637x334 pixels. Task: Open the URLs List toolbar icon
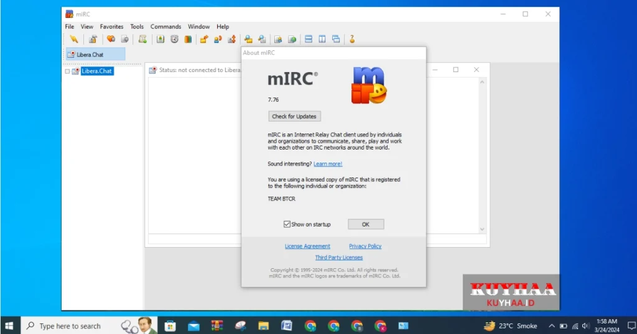coord(292,39)
